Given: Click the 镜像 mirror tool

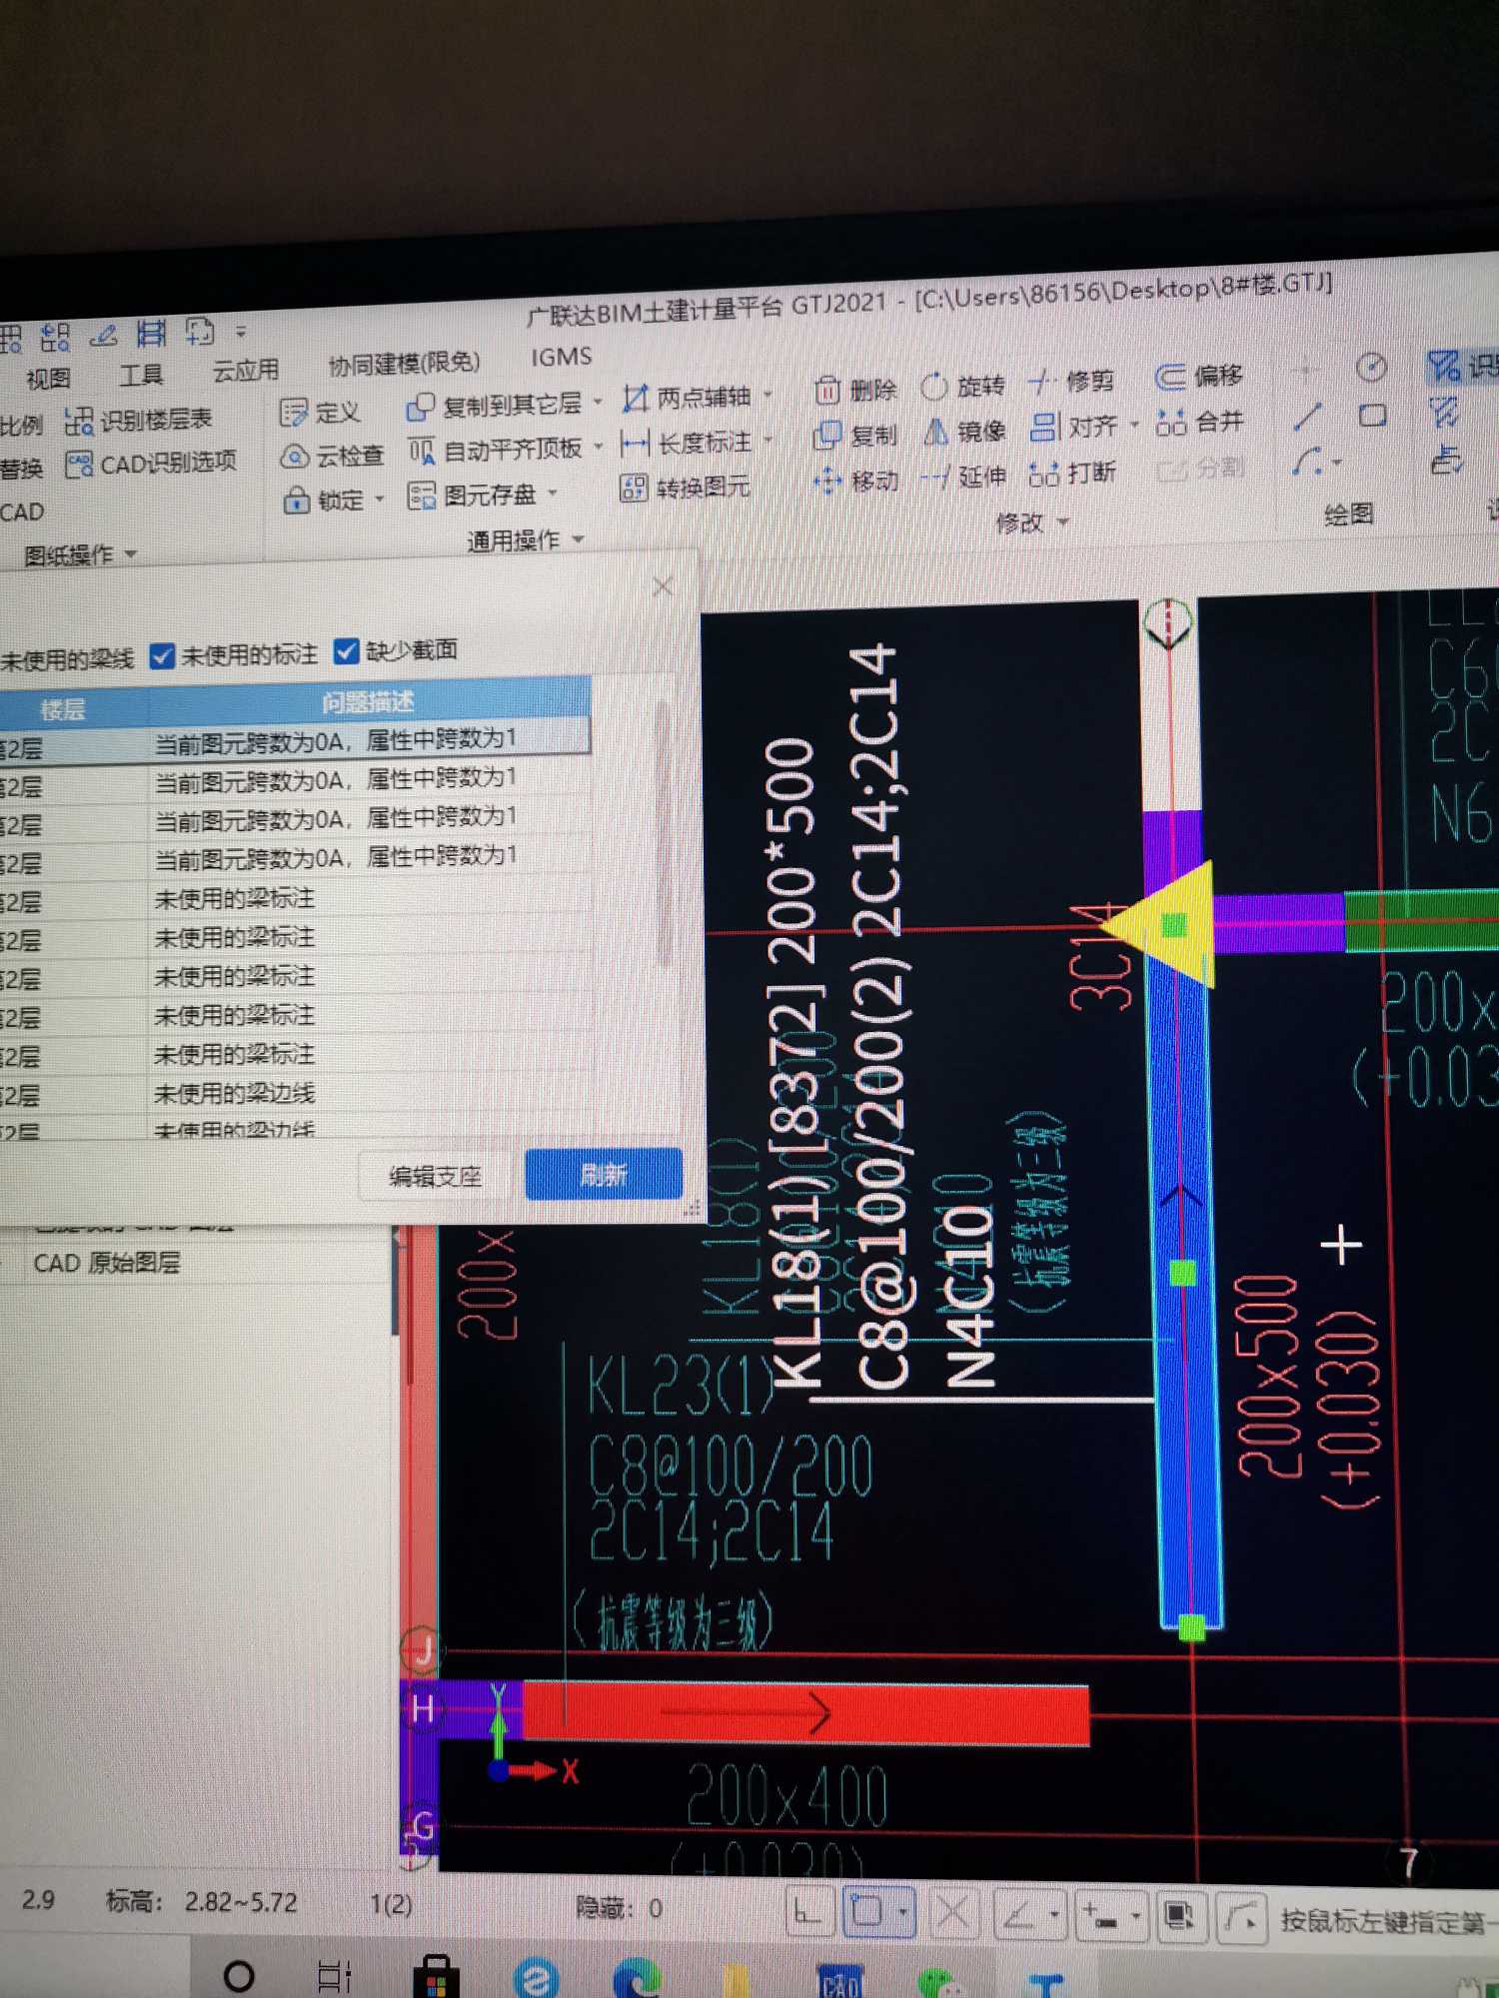Looking at the screenshot, I should tap(963, 431).
